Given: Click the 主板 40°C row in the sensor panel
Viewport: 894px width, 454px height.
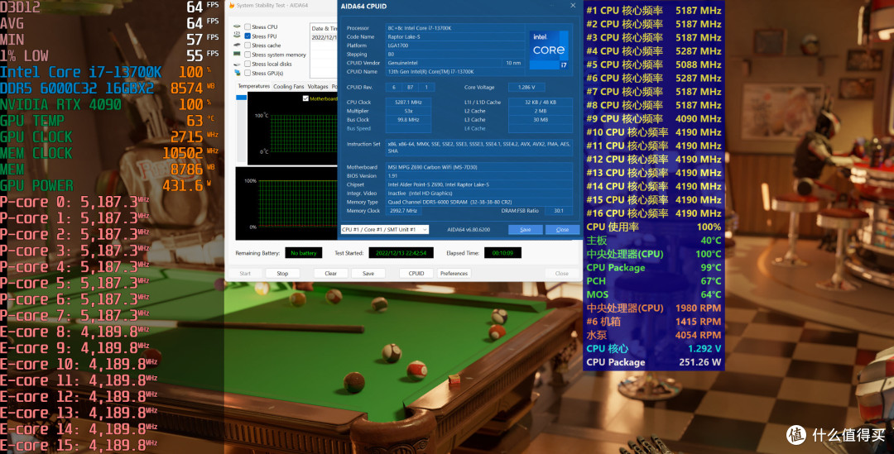Looking at the screenshot, I should pos(653,241).
